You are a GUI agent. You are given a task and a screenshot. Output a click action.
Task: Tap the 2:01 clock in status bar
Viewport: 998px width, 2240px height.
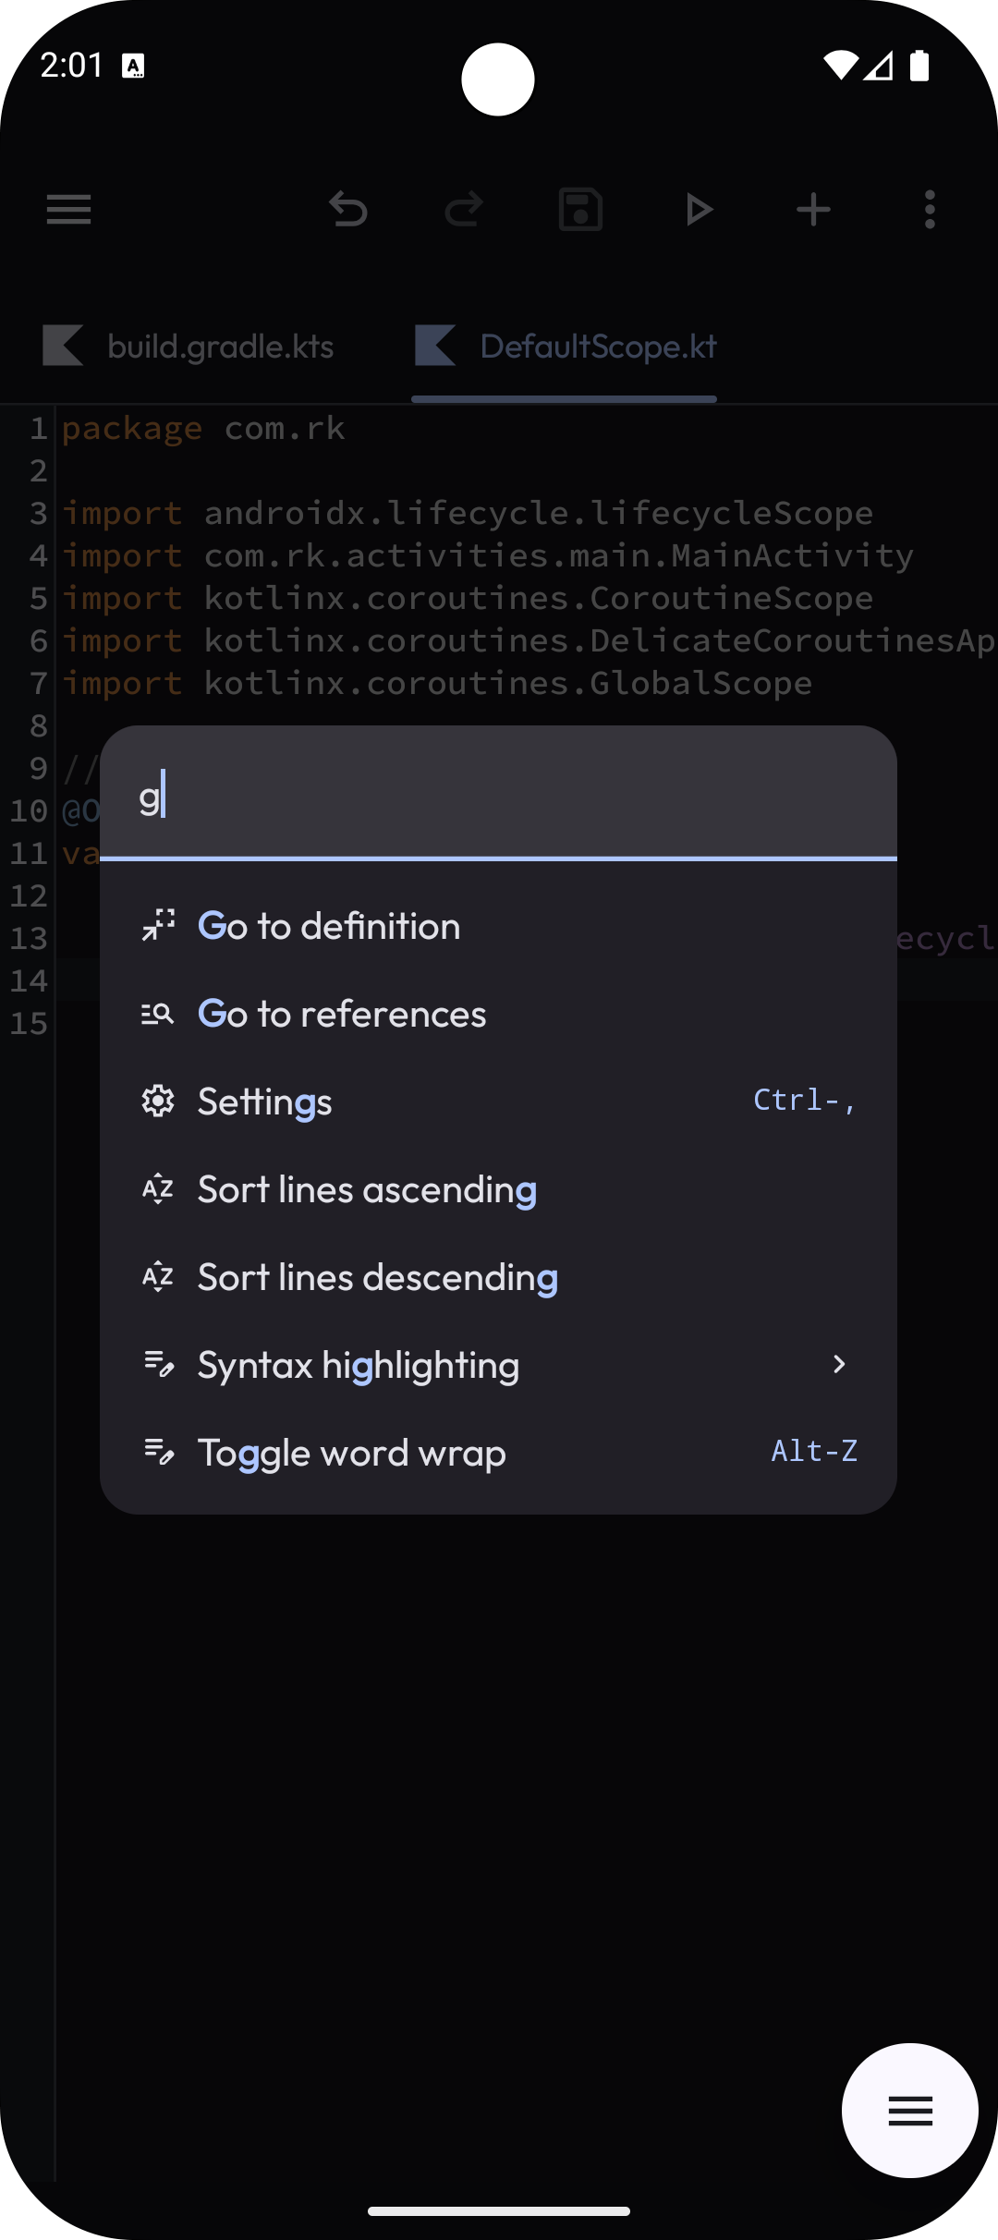point(72,66)
